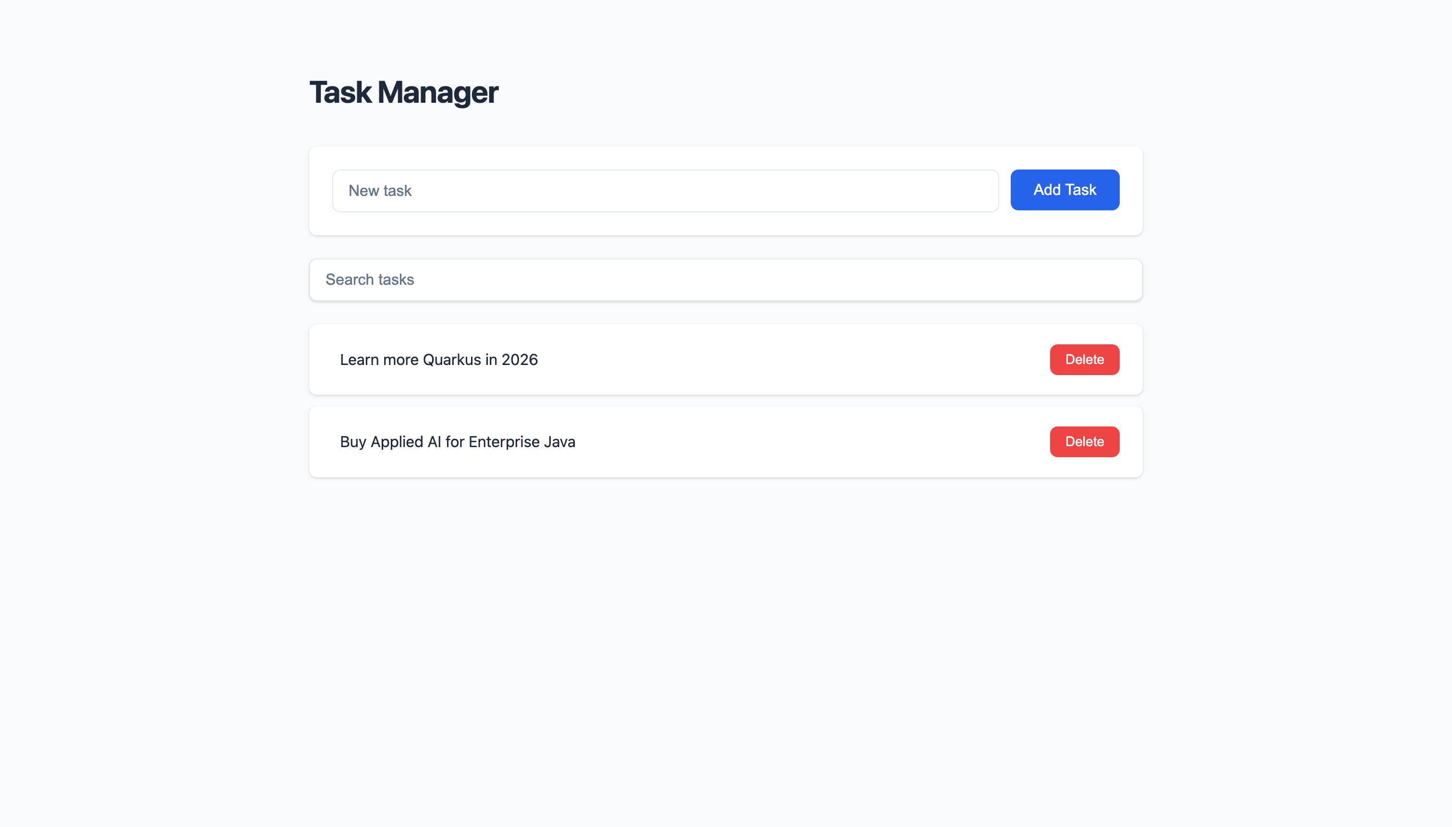Click the year '2026' in first task

(520, 360)
